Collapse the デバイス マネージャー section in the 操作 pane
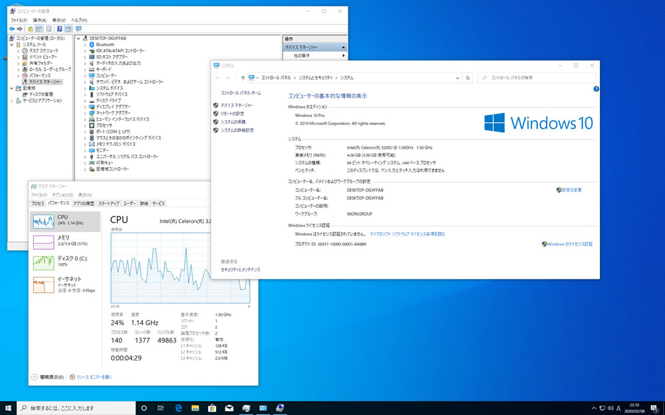The height and width of the screenshot is (415, 665). pos(343,47)
